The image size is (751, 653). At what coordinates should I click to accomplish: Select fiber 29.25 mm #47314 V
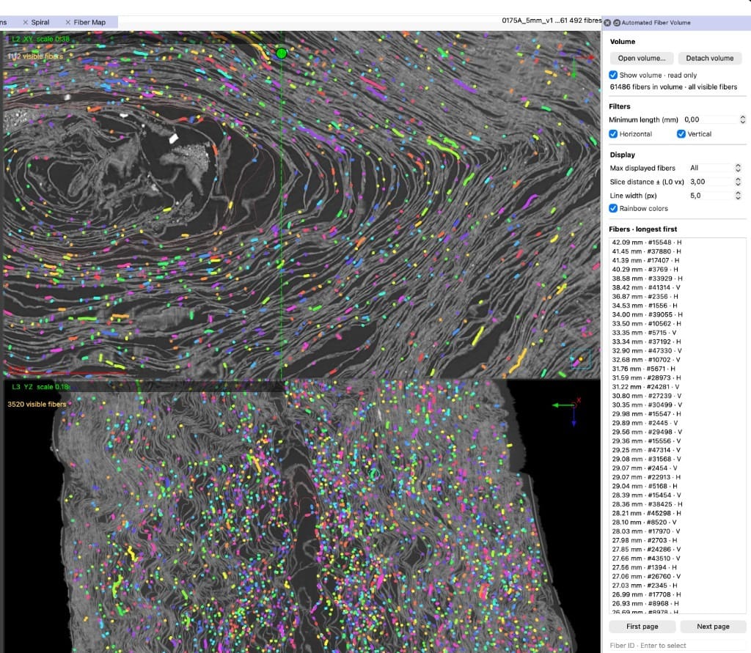tap(677, 450)
